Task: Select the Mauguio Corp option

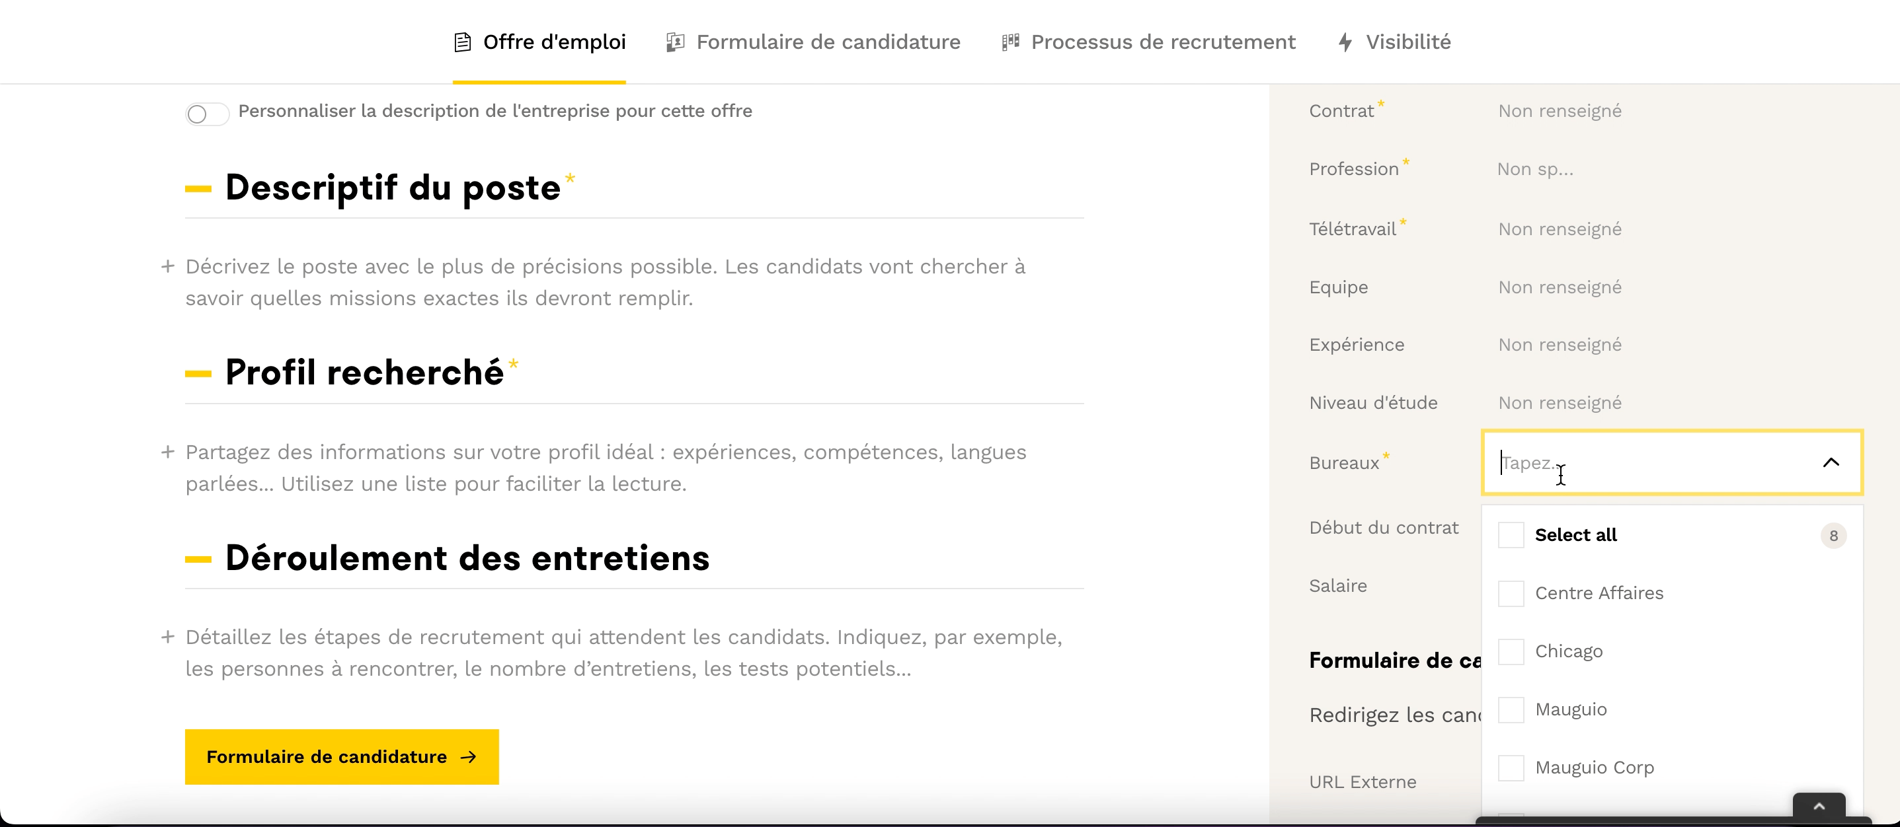Action: pos(1594,768)
